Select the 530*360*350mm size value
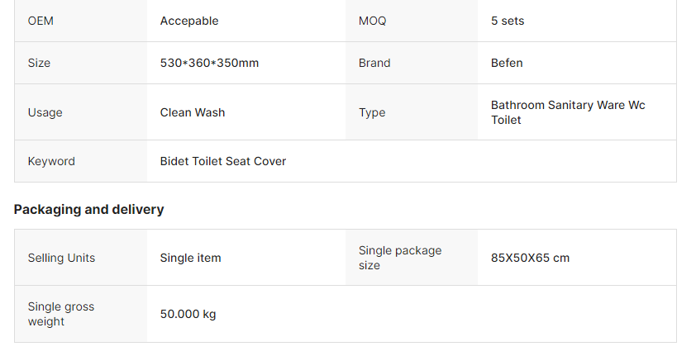 209,63
